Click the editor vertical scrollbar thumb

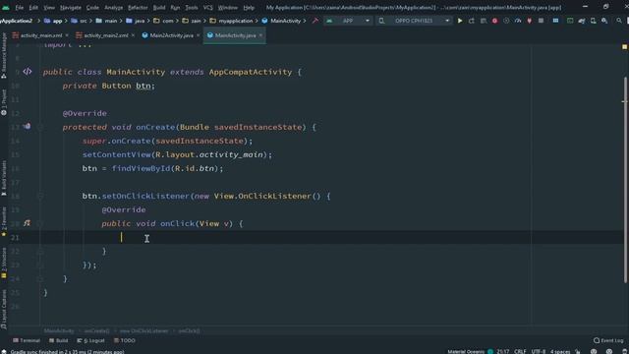(x=626, y=179)
